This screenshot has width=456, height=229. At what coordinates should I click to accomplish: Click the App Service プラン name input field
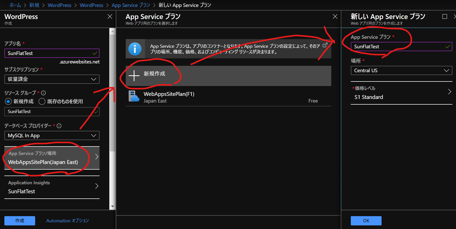pyautogui.click(x=401, y=47)
